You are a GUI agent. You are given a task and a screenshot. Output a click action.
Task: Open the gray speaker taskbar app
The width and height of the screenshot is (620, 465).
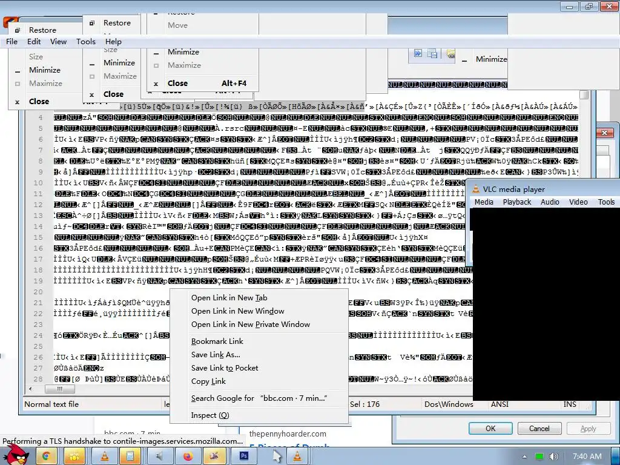point(159,457)
